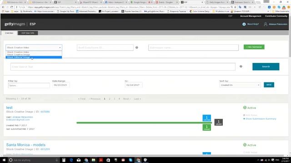Screen dimensions: 291x163
Task: Click the ESP link in top bar
Action: (231, 16)
